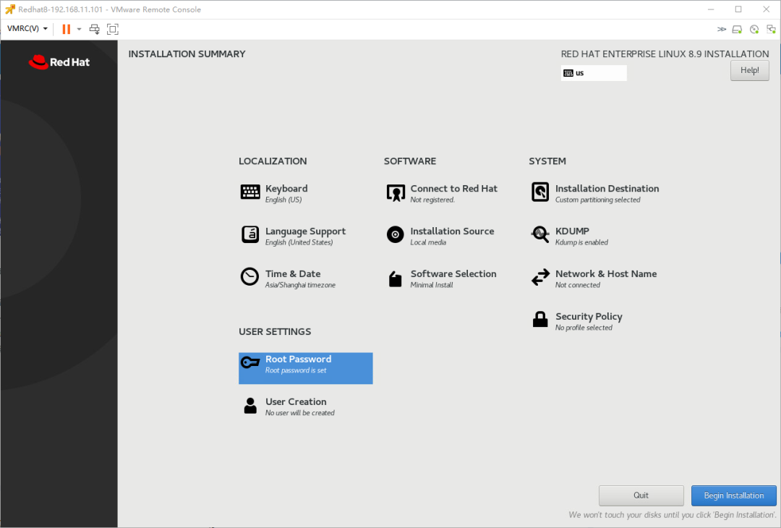This screenshot has width=781, height=528.
Task: Click the Software Selection package icon
Action: [x=396, y=279]
